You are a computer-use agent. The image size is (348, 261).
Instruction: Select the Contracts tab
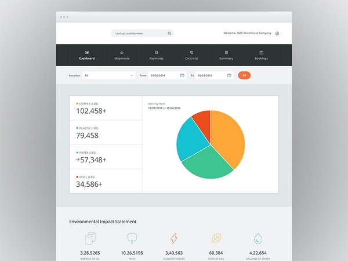(x=191, y=56)
